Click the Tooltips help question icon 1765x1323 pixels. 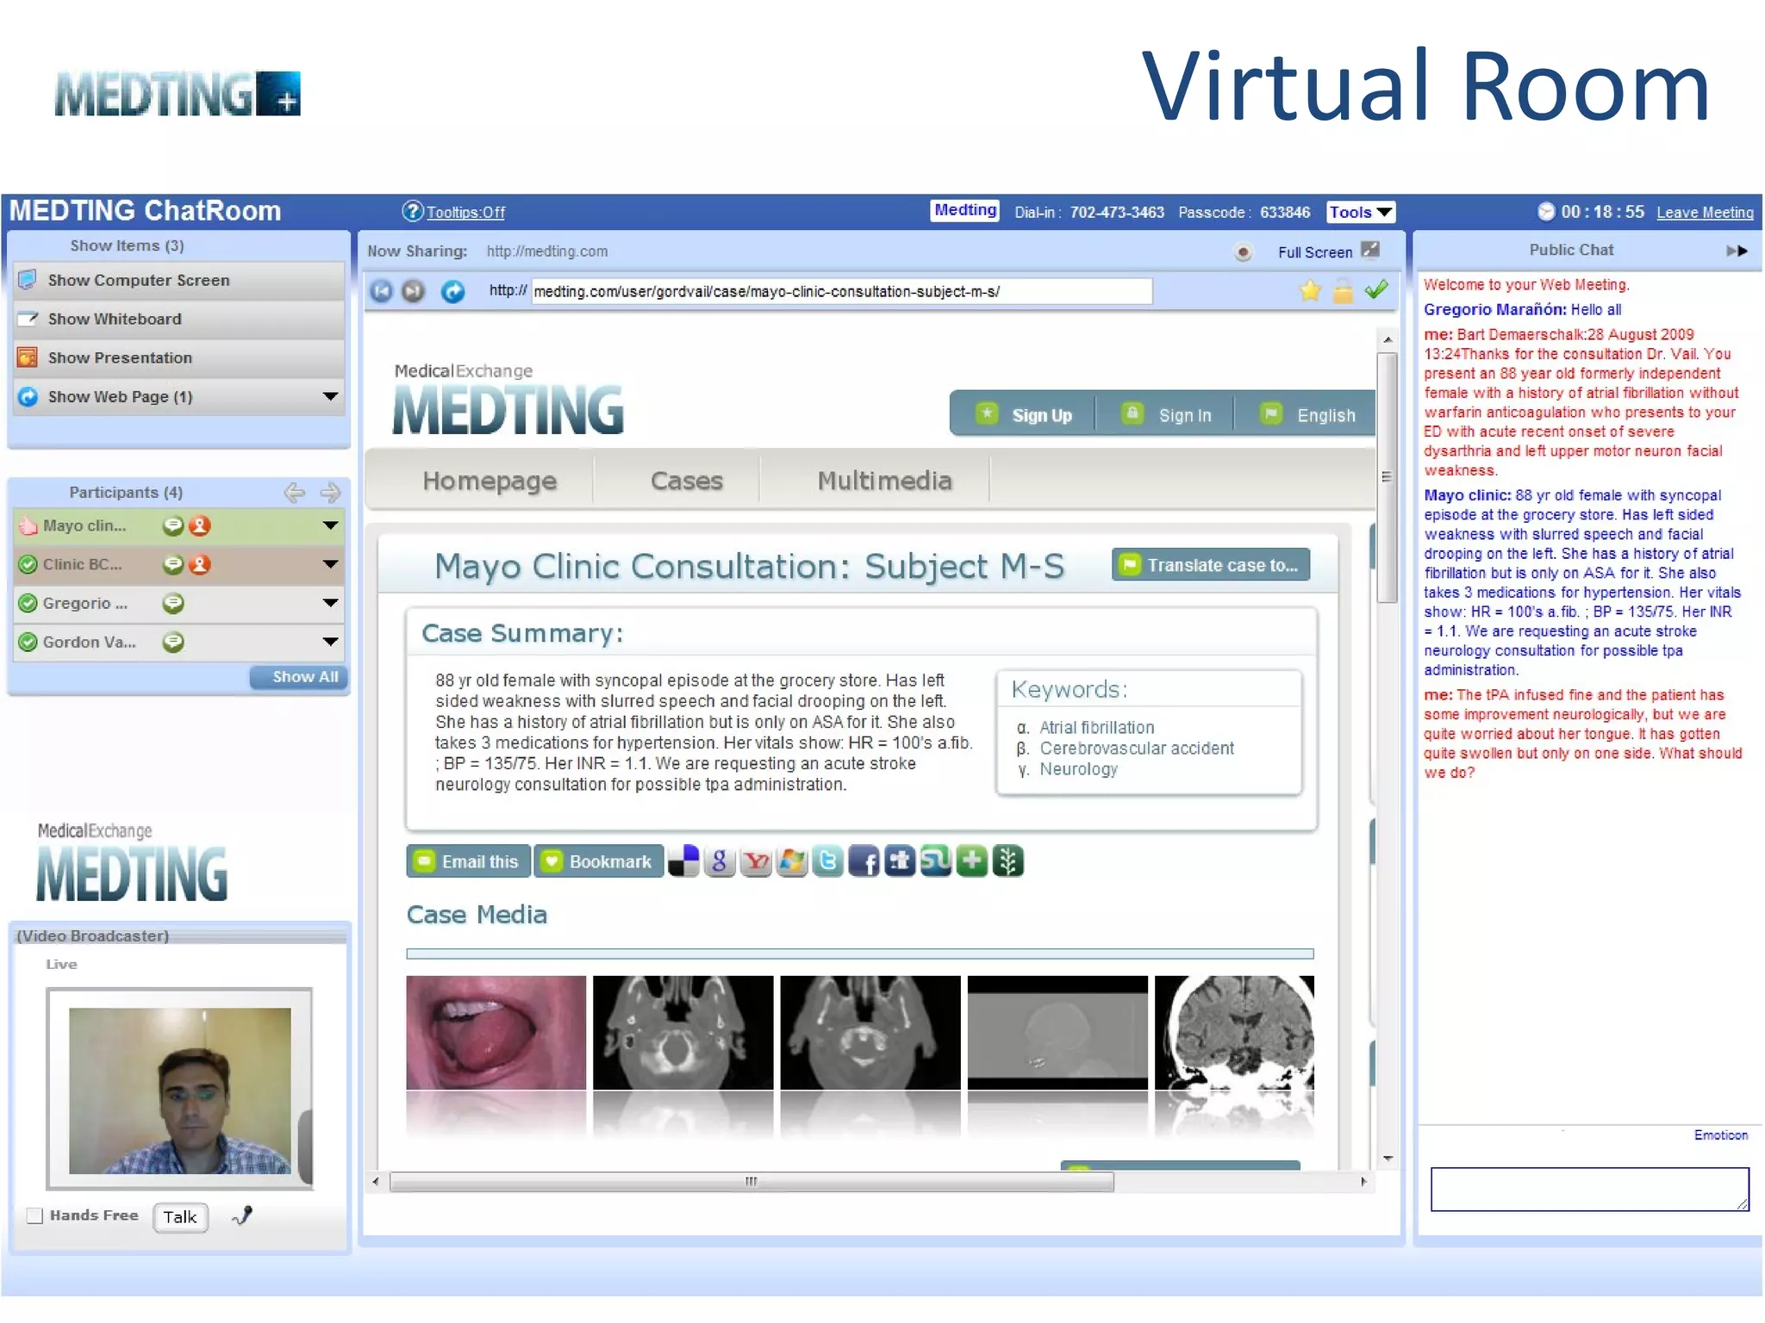click(413, 211)
